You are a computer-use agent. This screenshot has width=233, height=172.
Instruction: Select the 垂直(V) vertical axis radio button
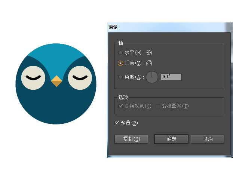tap(120, 63)
